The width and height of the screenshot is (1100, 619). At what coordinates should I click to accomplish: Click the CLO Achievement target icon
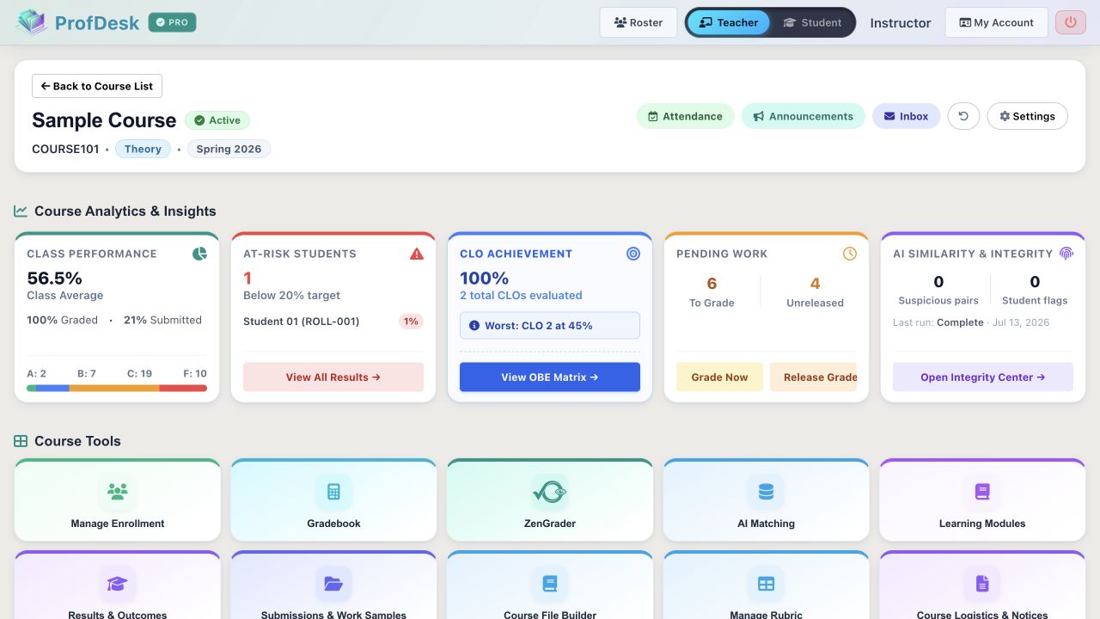point(633,254)
